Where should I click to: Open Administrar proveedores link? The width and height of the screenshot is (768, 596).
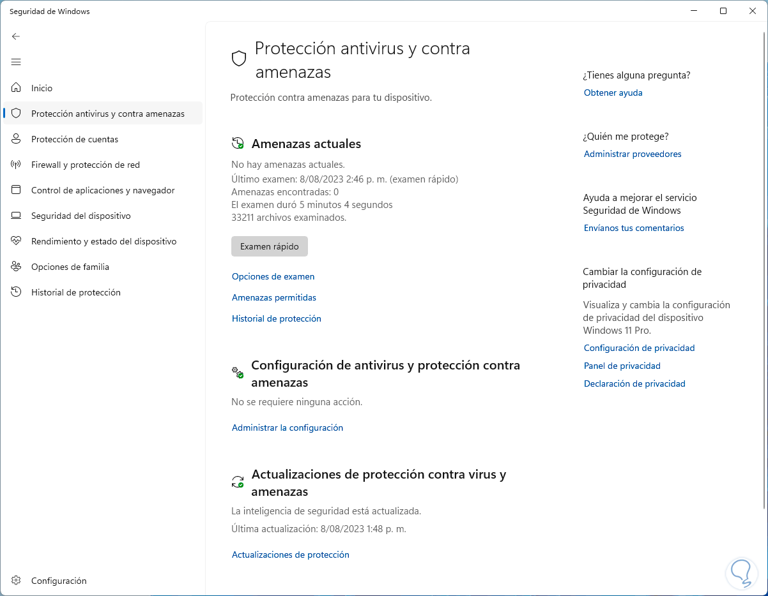point(632,154)
